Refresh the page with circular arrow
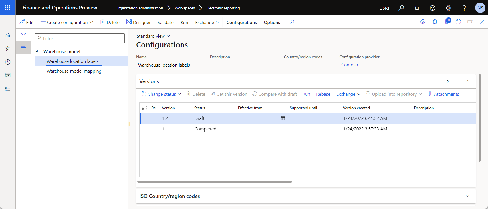The height and width of the screenshot is (209, 488). tap(458, 22)
